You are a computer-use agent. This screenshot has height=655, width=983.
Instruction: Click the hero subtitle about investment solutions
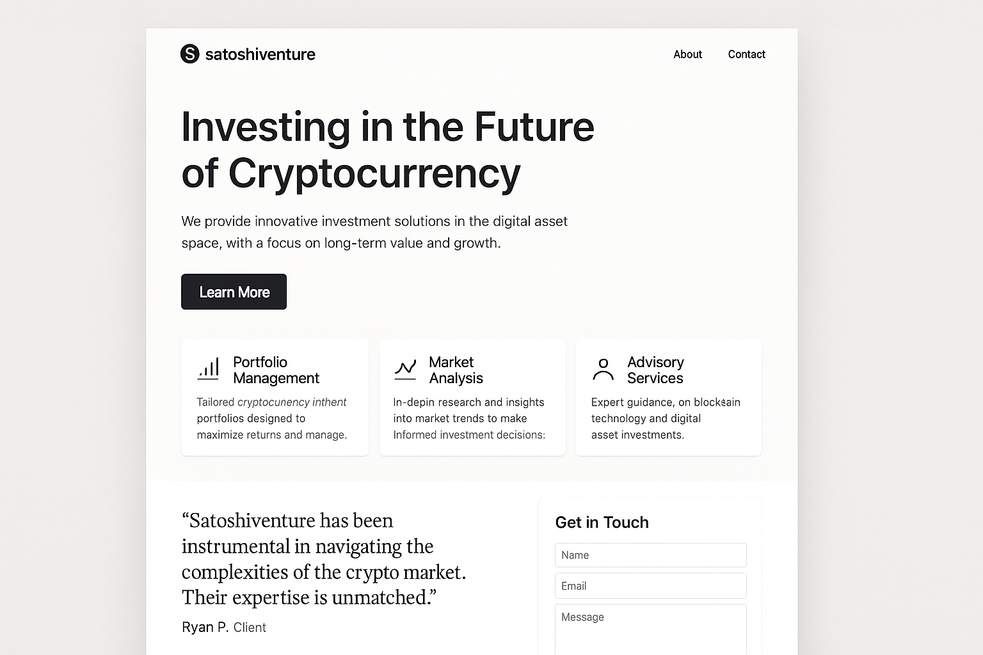click(x=374, y=232)
